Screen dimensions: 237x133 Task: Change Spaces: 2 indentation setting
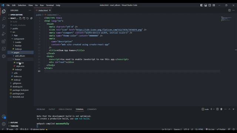tap(178, 129)
